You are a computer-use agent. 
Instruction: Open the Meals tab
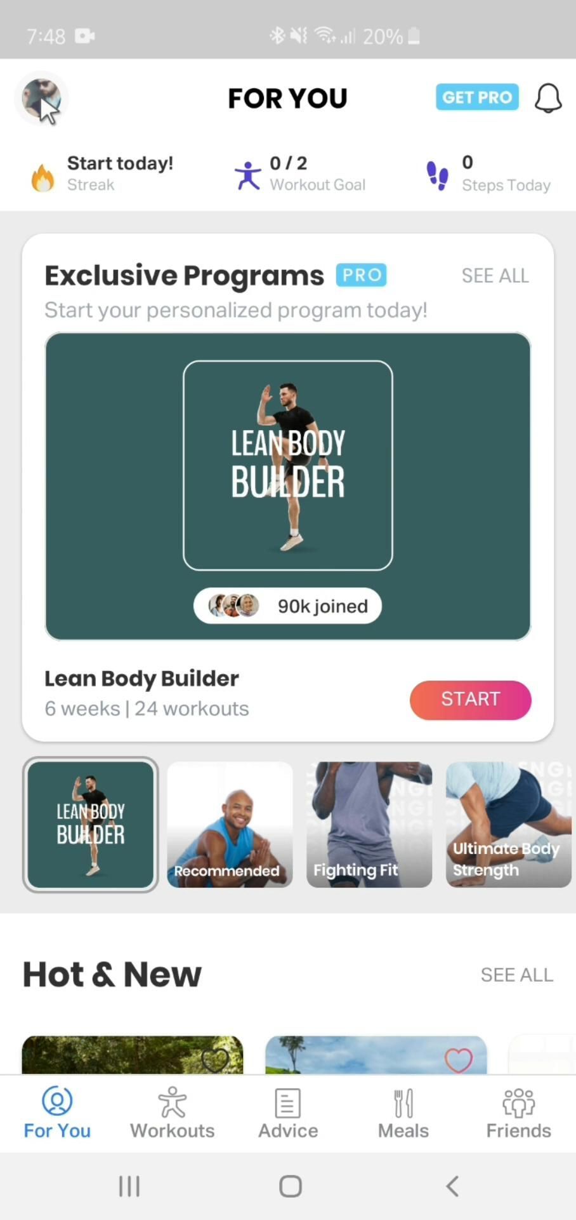click(403, 1113)
